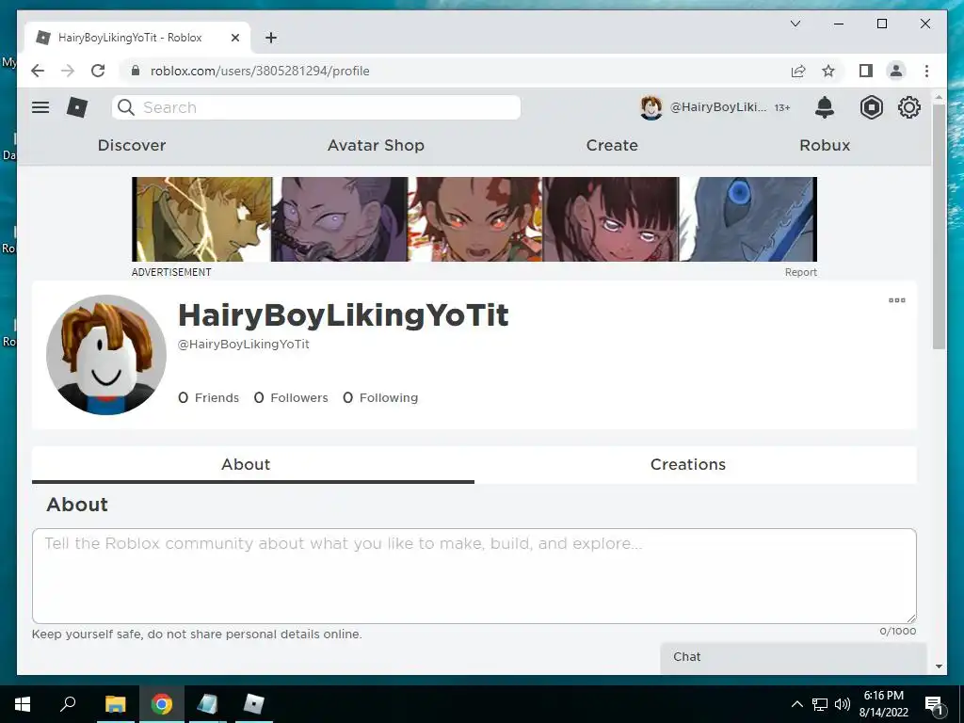Reload the page

pos(98,71)
